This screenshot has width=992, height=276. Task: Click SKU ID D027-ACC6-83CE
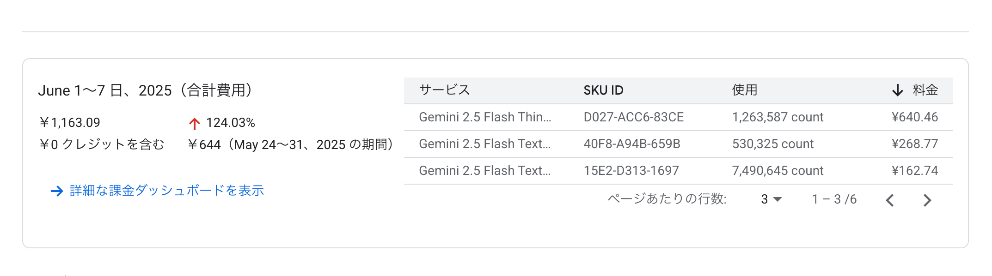coord(633,117)
